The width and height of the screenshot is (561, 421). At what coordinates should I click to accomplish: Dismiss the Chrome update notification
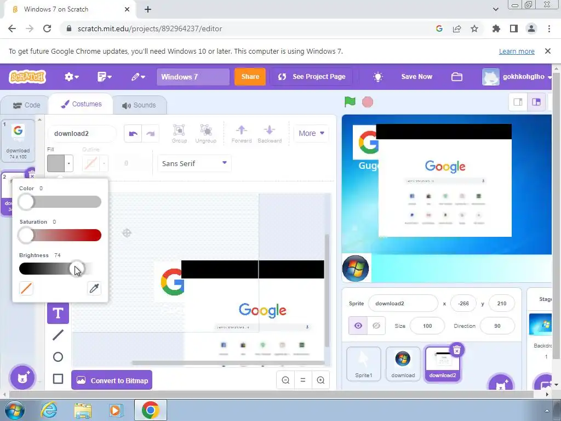(x=548, y=51)
